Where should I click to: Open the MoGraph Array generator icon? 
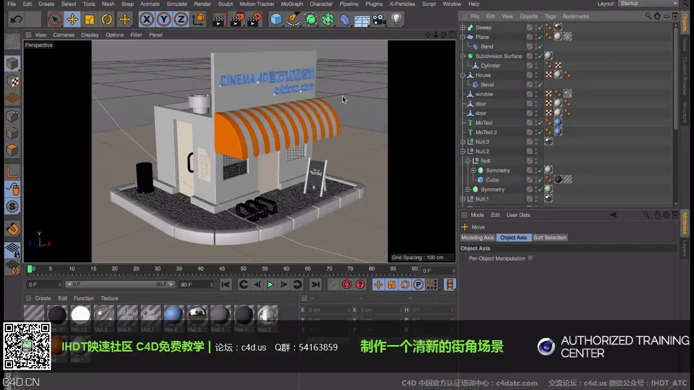[x=327, y=20]
